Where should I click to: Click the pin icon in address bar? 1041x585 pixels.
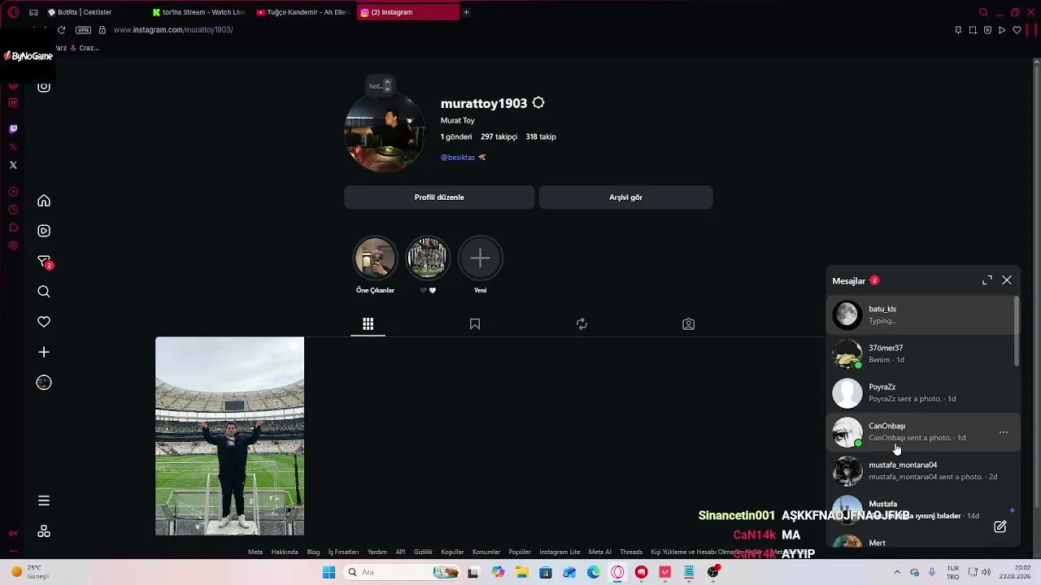tap(958, 30)
